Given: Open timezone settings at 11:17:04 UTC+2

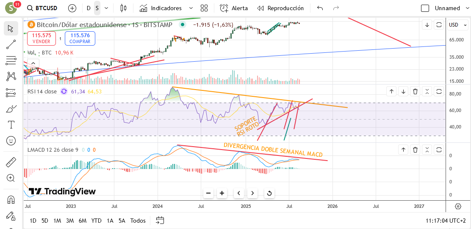Looking at the screenshot, I should coord(446,221).
